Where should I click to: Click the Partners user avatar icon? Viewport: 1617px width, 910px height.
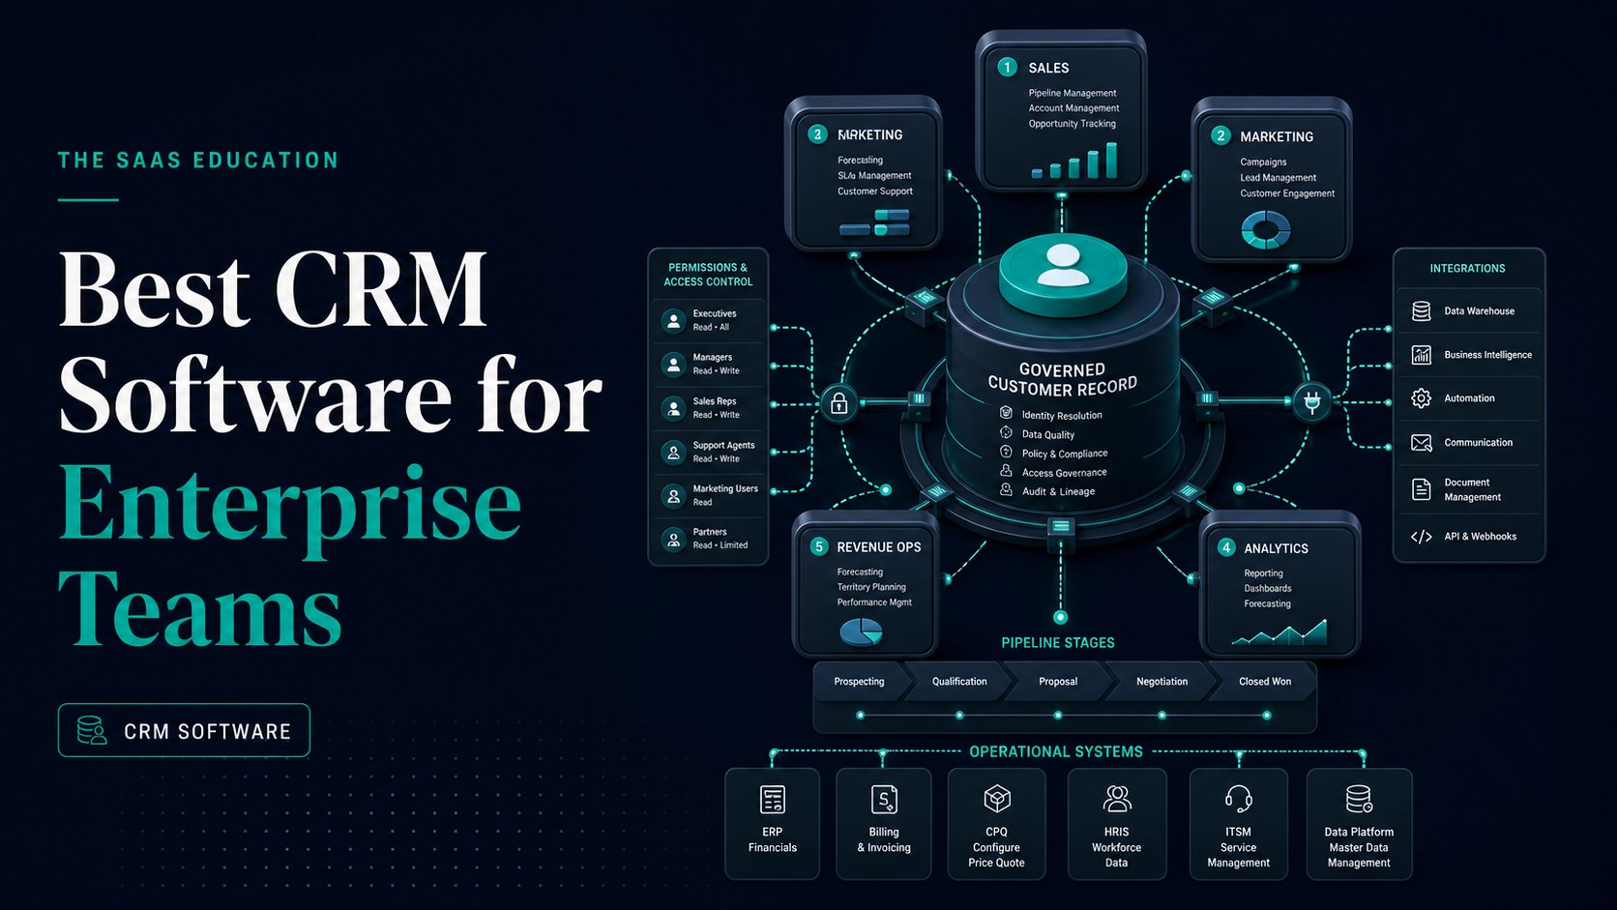pos(673,539)
